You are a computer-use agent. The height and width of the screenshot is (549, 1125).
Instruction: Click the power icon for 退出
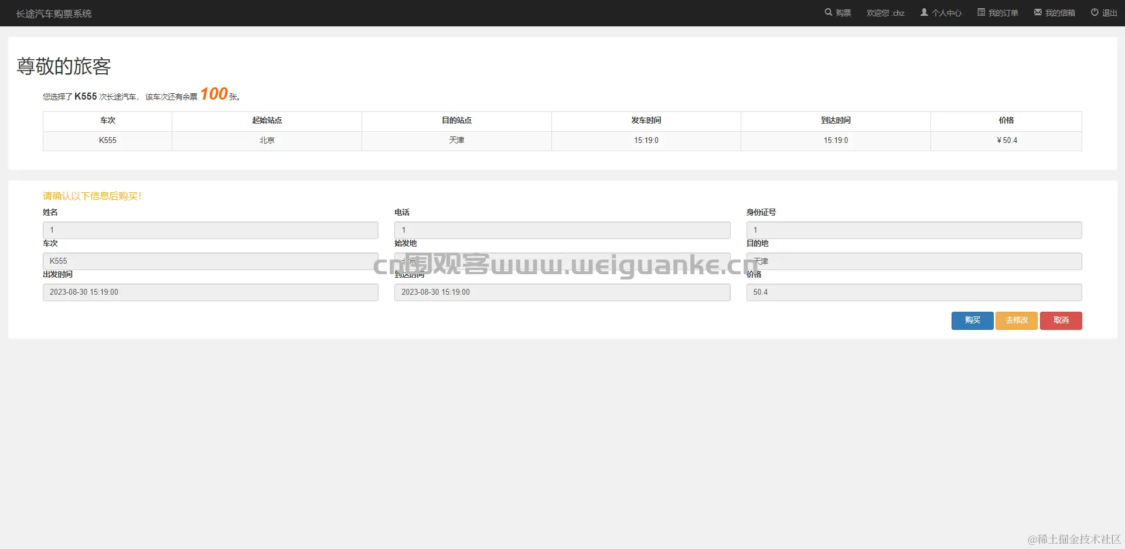tap(1095, 12)
